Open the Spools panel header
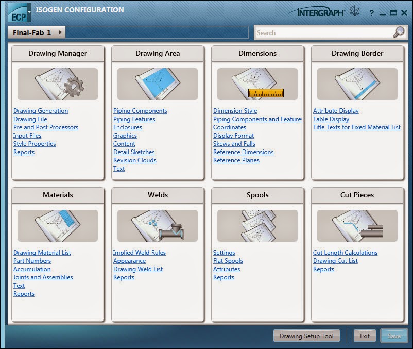The width and height of the screenshot is (413, 349). pos(257,195)
